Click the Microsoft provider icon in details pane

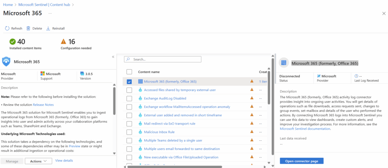(x=319, y=76)
